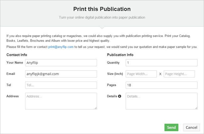Viewport: 204px width, 134px height.
Task: Select the Tel input field
Action: click(x=61, y=85)
